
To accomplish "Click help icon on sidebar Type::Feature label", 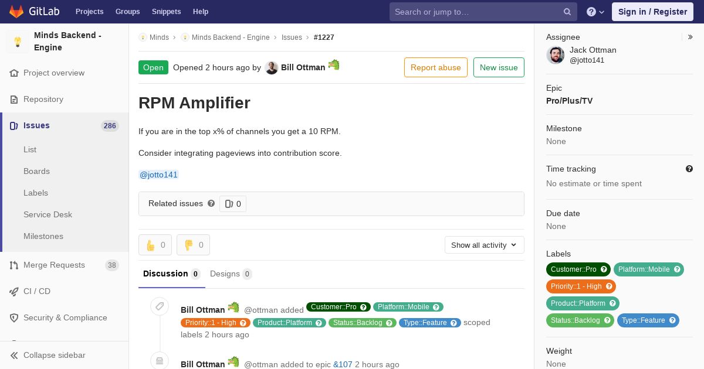I will pos(672,320).
